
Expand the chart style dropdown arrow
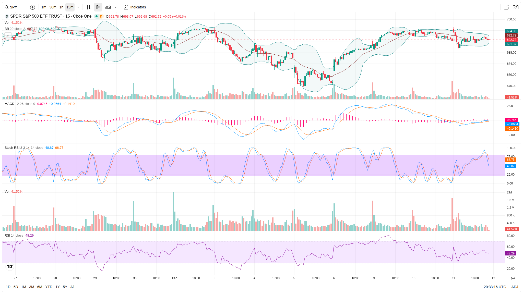116,7
